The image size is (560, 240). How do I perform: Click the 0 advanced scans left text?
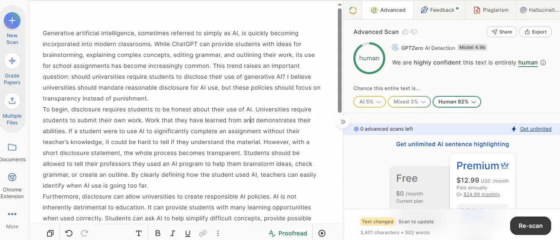pyautogui.click(x=386, y=129)
